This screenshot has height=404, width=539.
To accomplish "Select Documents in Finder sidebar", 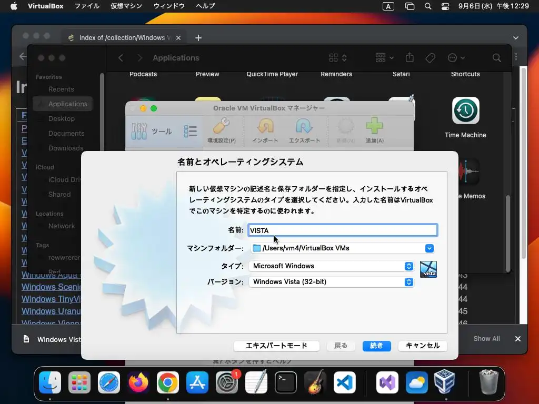I will (66, 133).
